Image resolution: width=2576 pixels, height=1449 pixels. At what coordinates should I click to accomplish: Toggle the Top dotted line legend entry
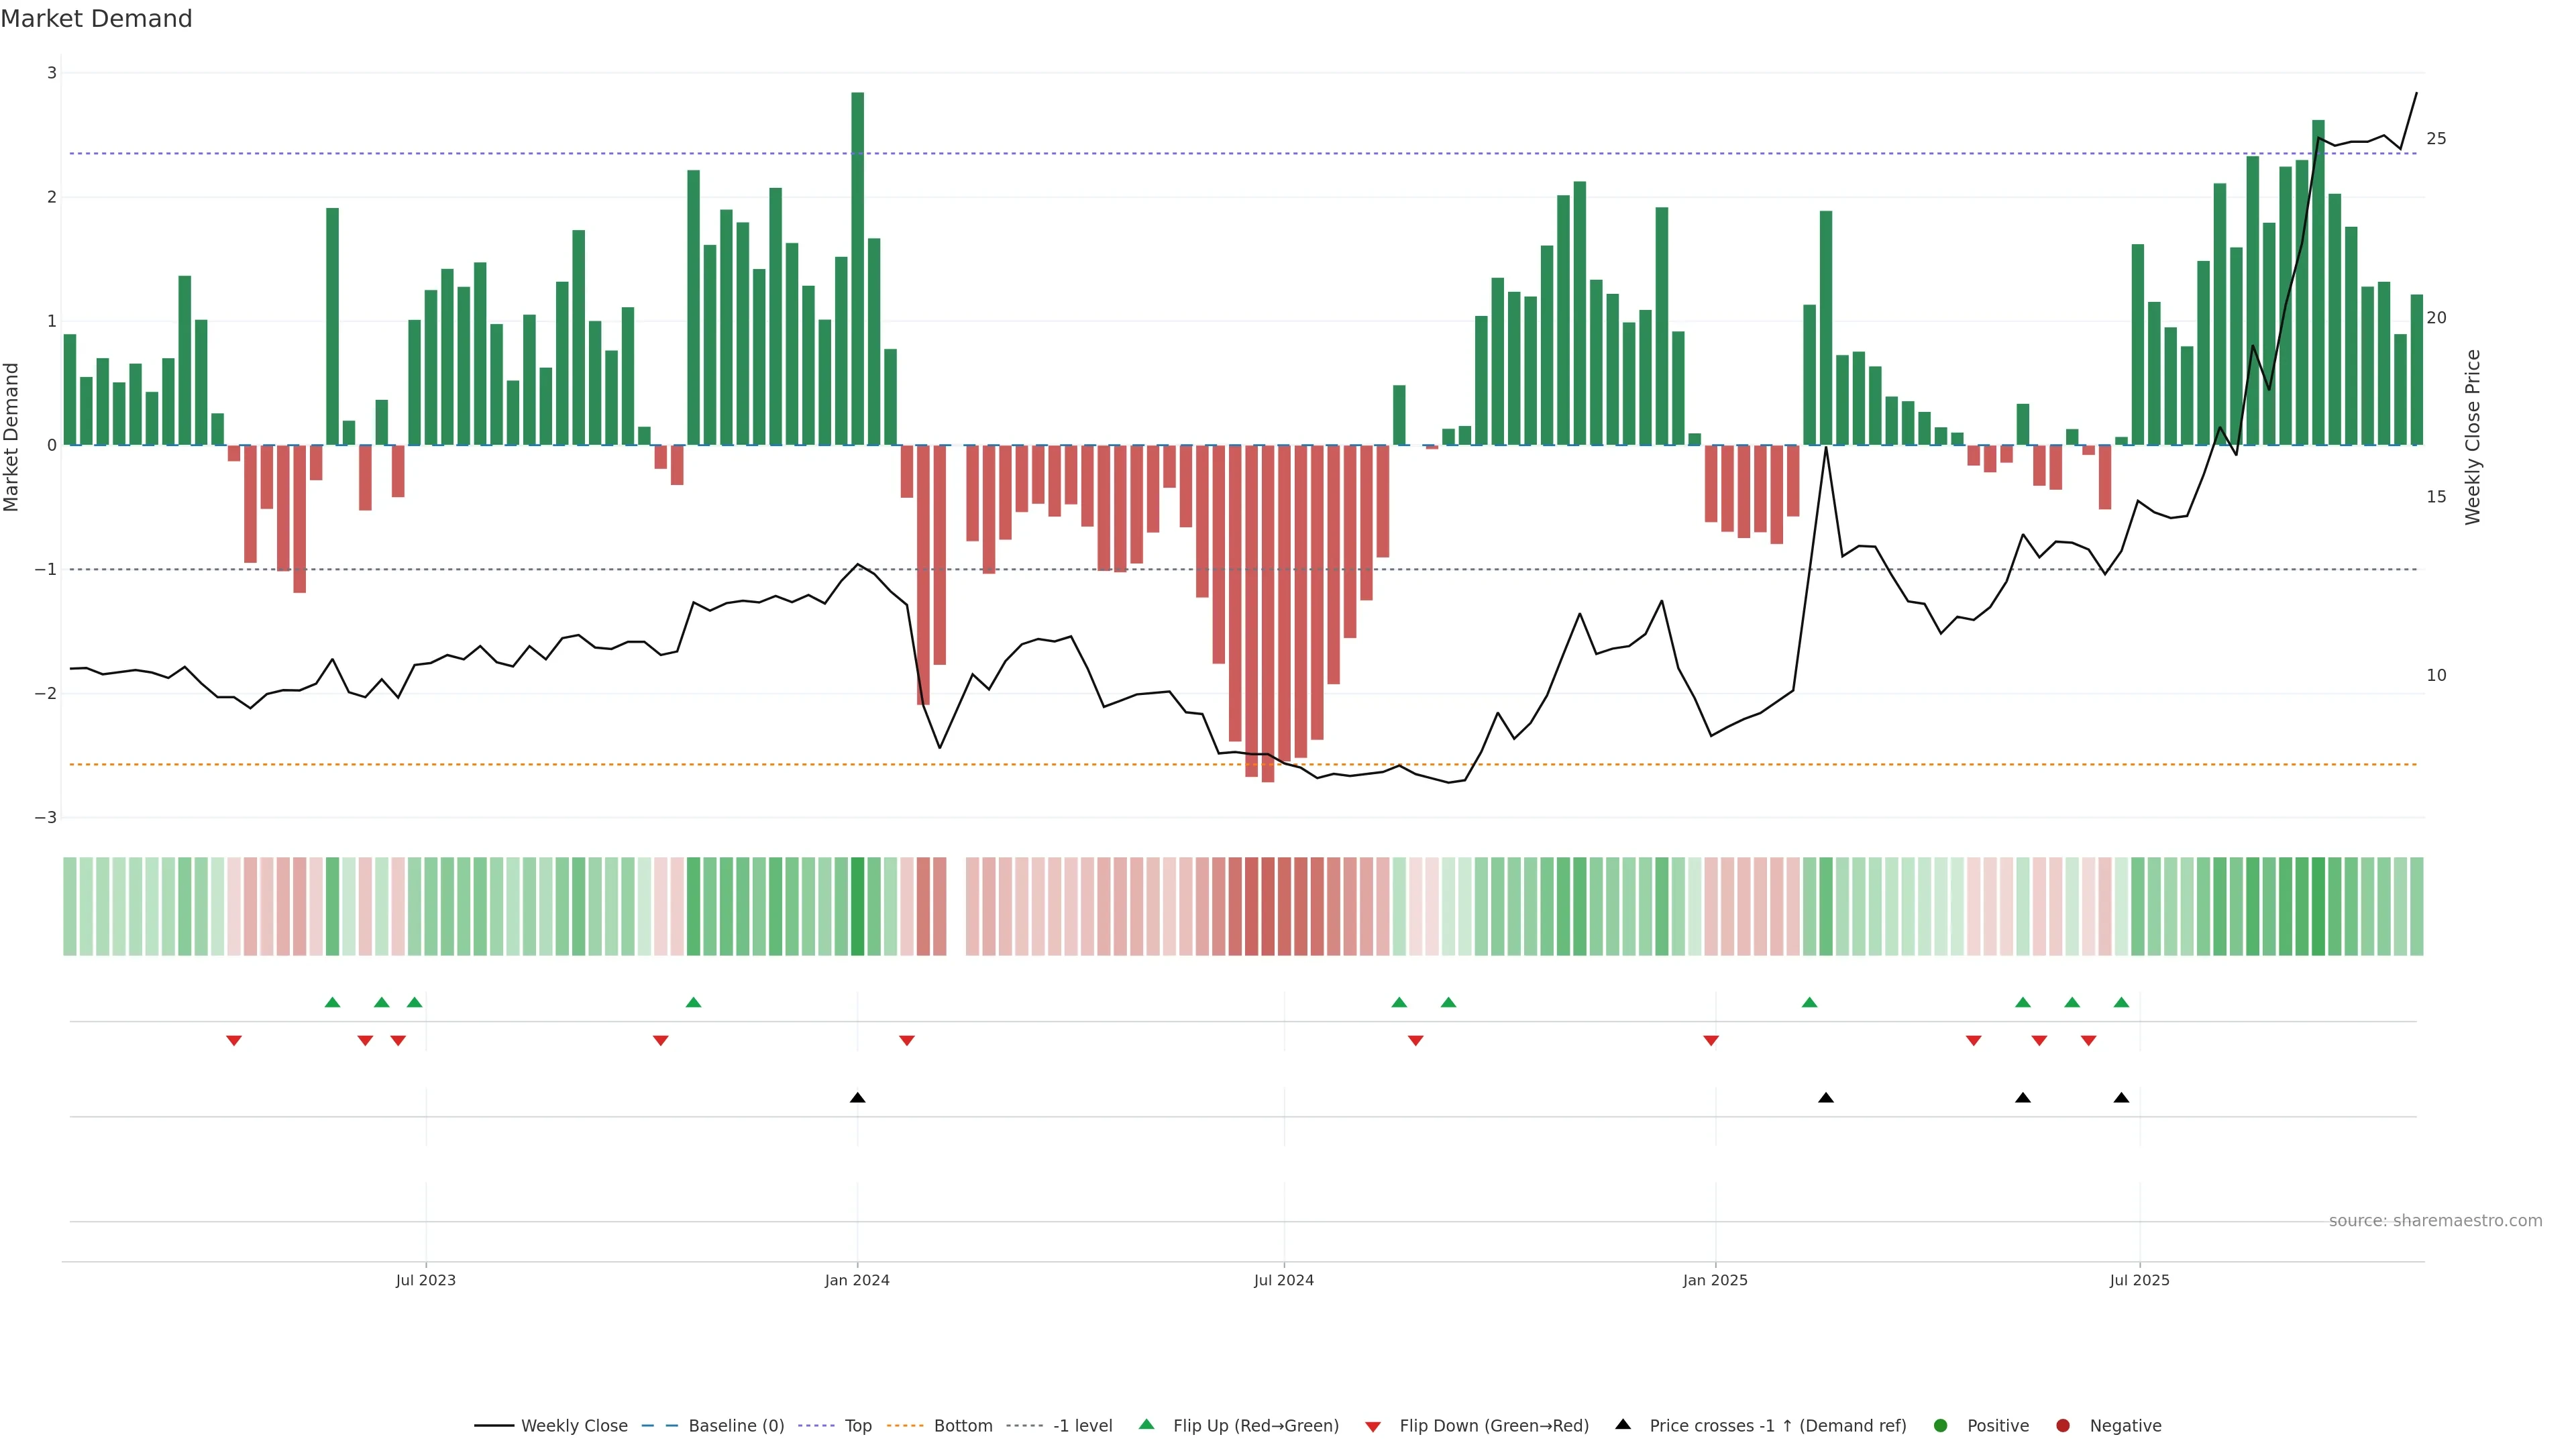coord(857,1425)
